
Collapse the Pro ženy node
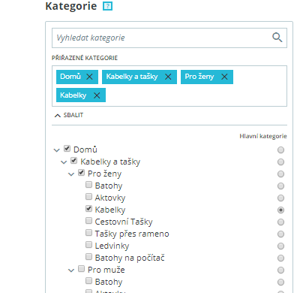coord(71,174)
